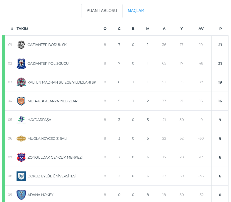
Task: Click the HAYDARPAŞA team name
Action: click(x=39, y=120)
